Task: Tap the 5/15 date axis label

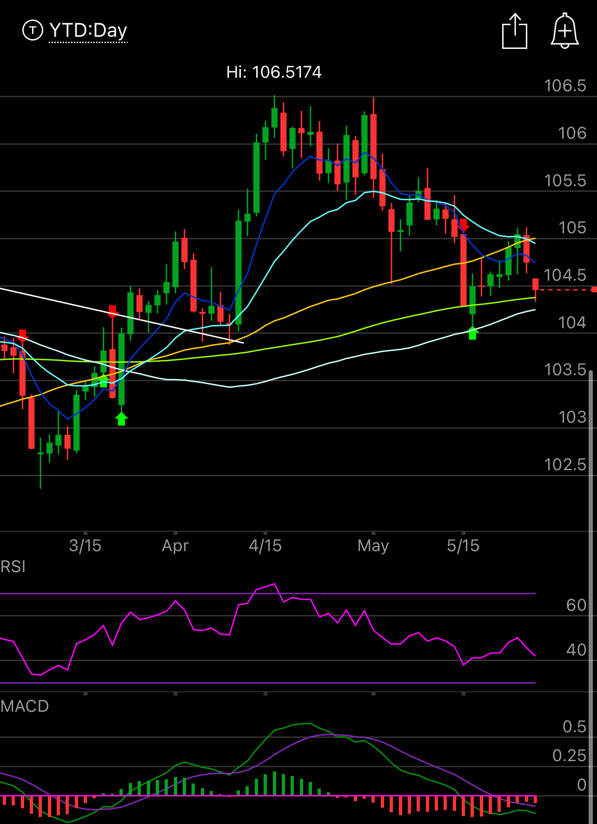Action: coord(463,546)
